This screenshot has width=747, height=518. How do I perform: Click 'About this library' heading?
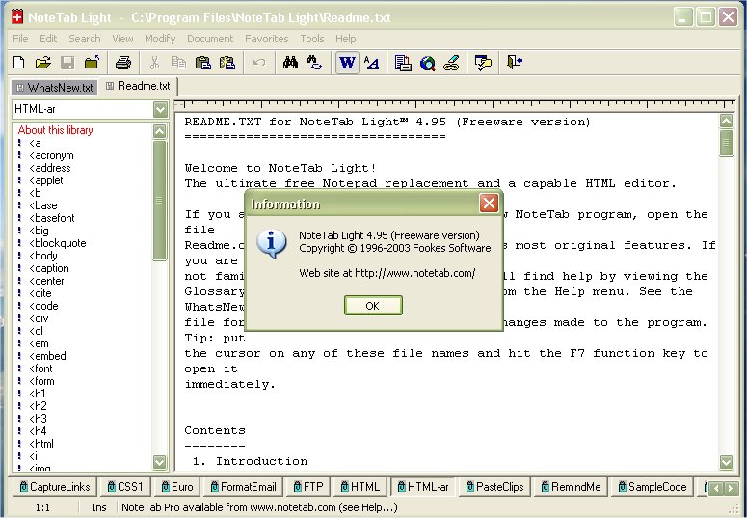(55, 129)
